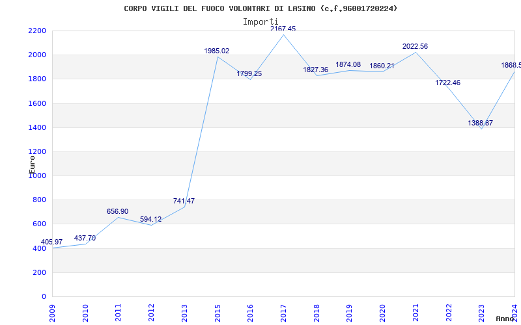Click y-axis value 600
521x325 pixels.
click(x=40, y=224)
